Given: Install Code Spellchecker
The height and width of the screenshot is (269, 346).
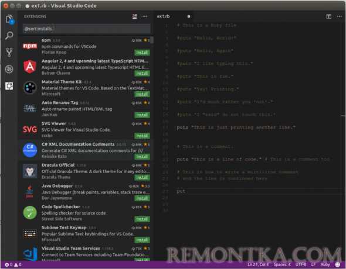Looking at the screenshot, I should 142,219.
